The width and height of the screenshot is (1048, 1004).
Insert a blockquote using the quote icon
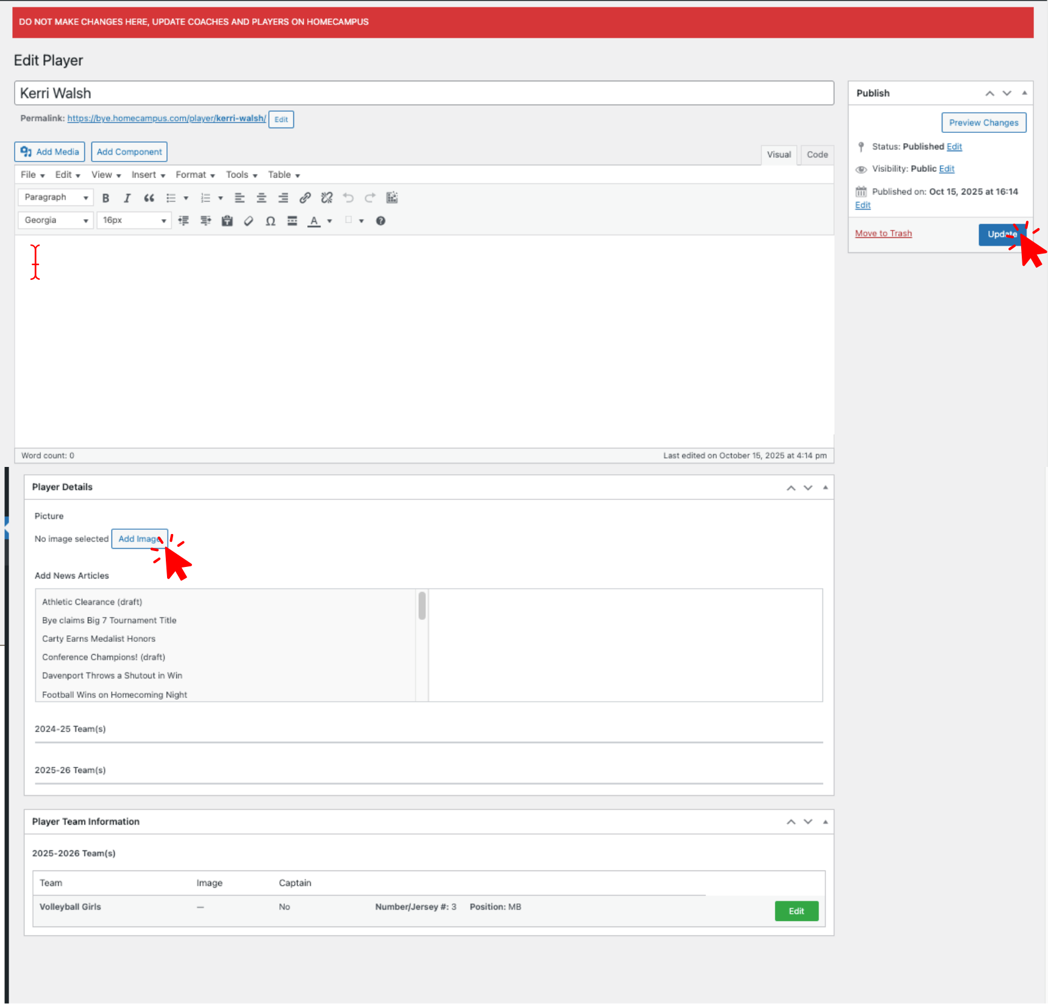[x=149, y=198]
